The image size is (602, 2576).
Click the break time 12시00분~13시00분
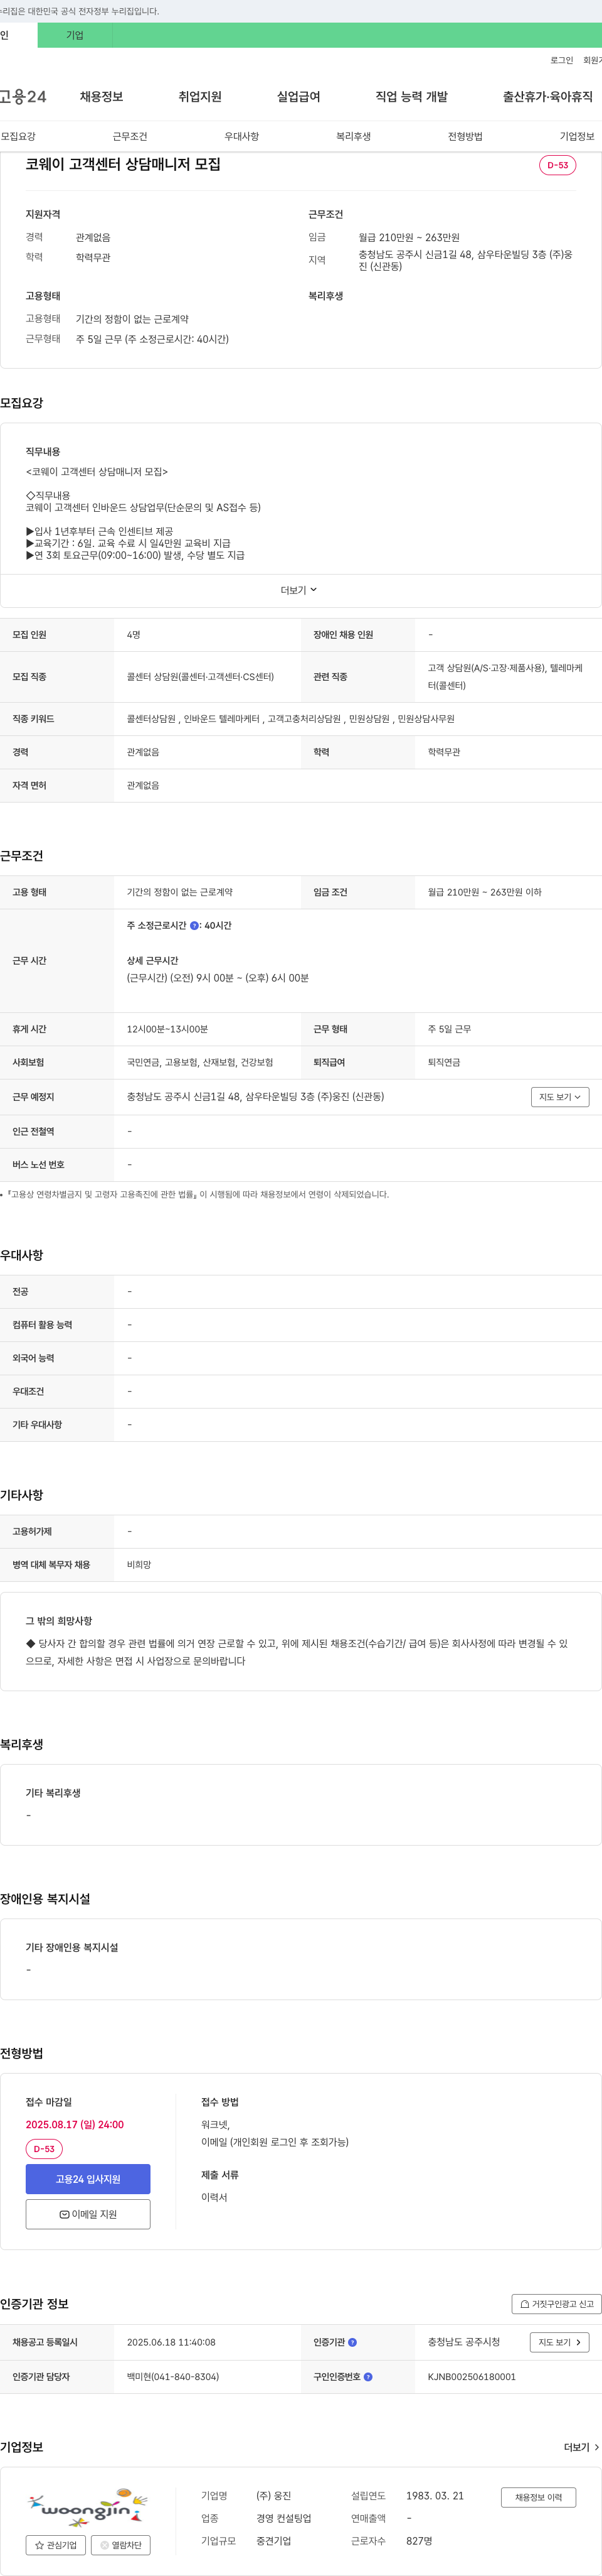click(x=167, y=1029)
